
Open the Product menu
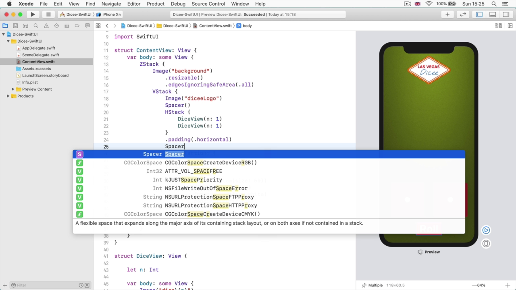(x=156, y=4)
